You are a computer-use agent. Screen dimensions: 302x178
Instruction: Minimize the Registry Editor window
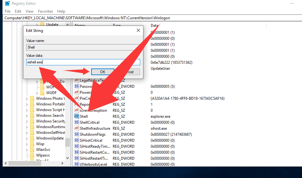pyautogui.click(x=292, y=3)
